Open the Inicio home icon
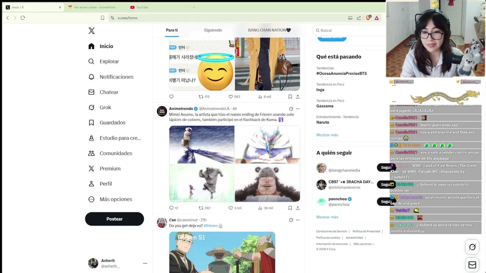Screen dimensions: 486x273 pos(91,46)
